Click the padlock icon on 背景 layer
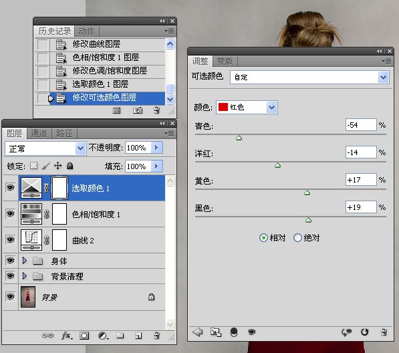Viewport: 399px width, 353px height. (152, 297)
